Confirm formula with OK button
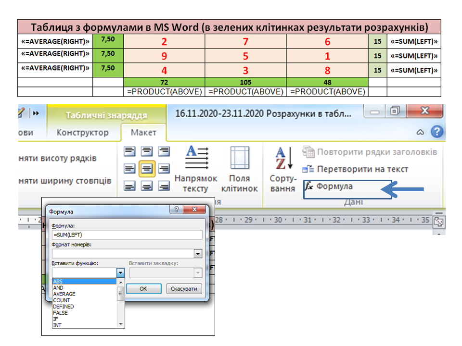The image size is (462, 346). click(143, 289)
